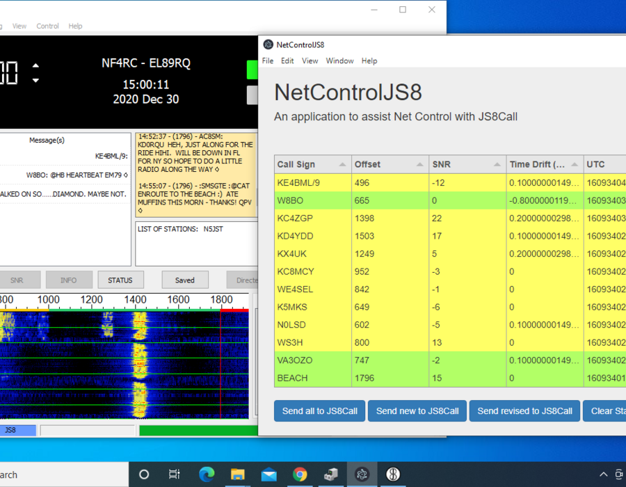Click the JS8 mode indicator in status bar
The width and height of the screenshot is (626, 487).
[x=17, y=430]
